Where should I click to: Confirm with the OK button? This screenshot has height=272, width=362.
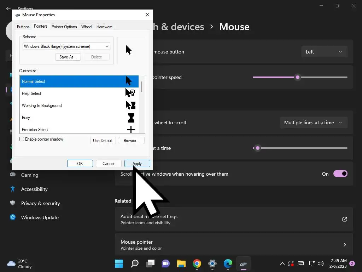[80, 164]
